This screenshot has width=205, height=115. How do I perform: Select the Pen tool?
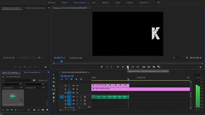[x=53, y=94]
